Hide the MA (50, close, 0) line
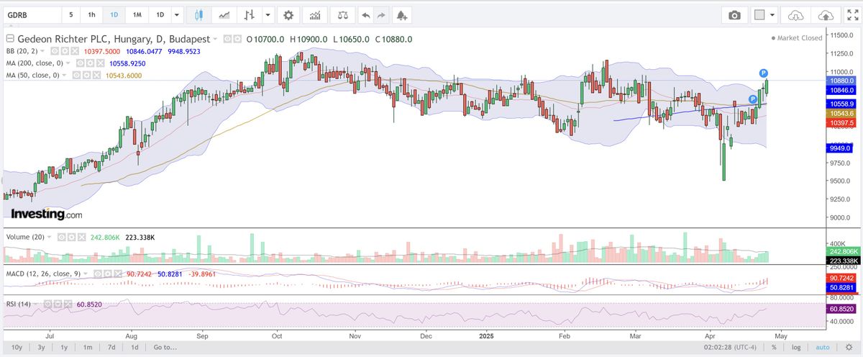This screenshot has width=863, height=357. click(76, 75)
